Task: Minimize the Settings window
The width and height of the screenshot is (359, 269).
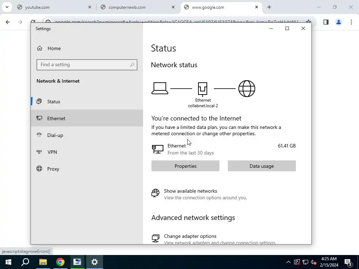Action: (x=271, y=29)
